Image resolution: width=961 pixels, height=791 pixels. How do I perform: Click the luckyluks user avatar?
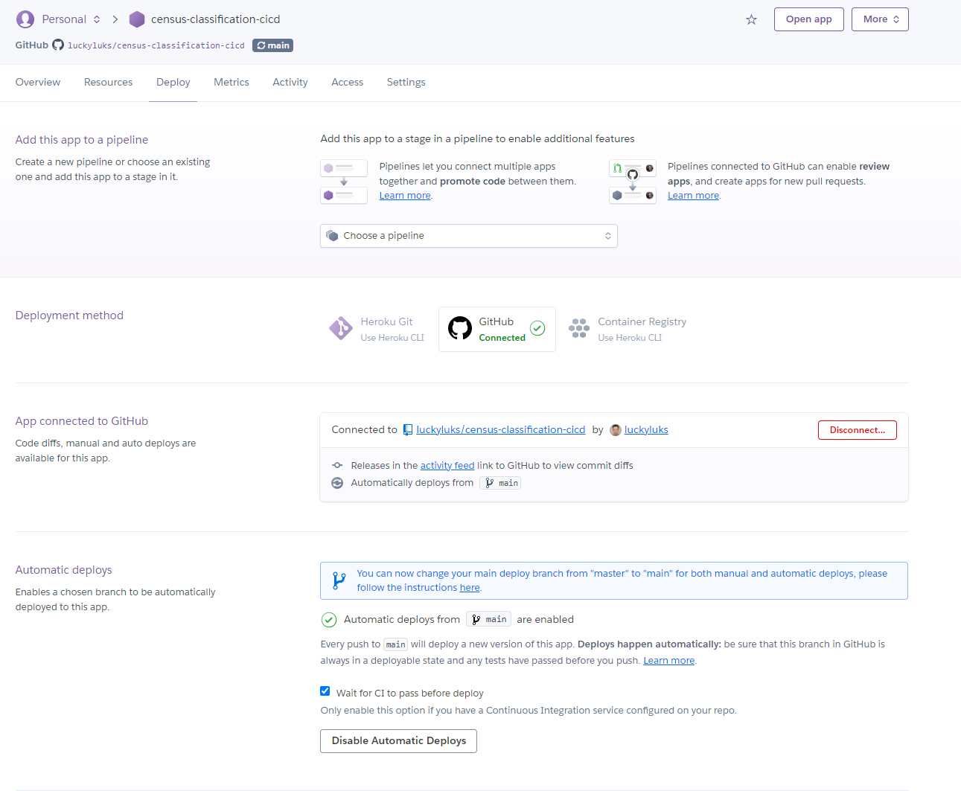[616, 430]
